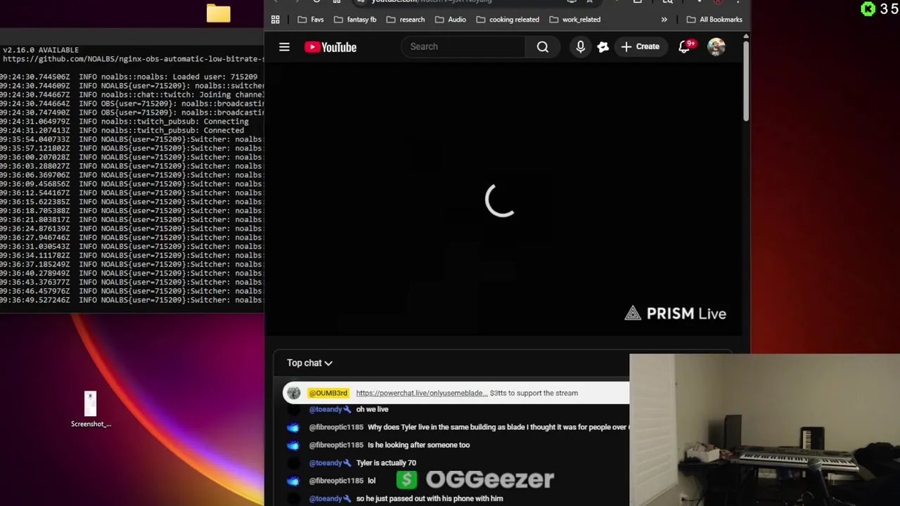Click @toeandy on 'Tyler is actually 70'

[326, 462]
